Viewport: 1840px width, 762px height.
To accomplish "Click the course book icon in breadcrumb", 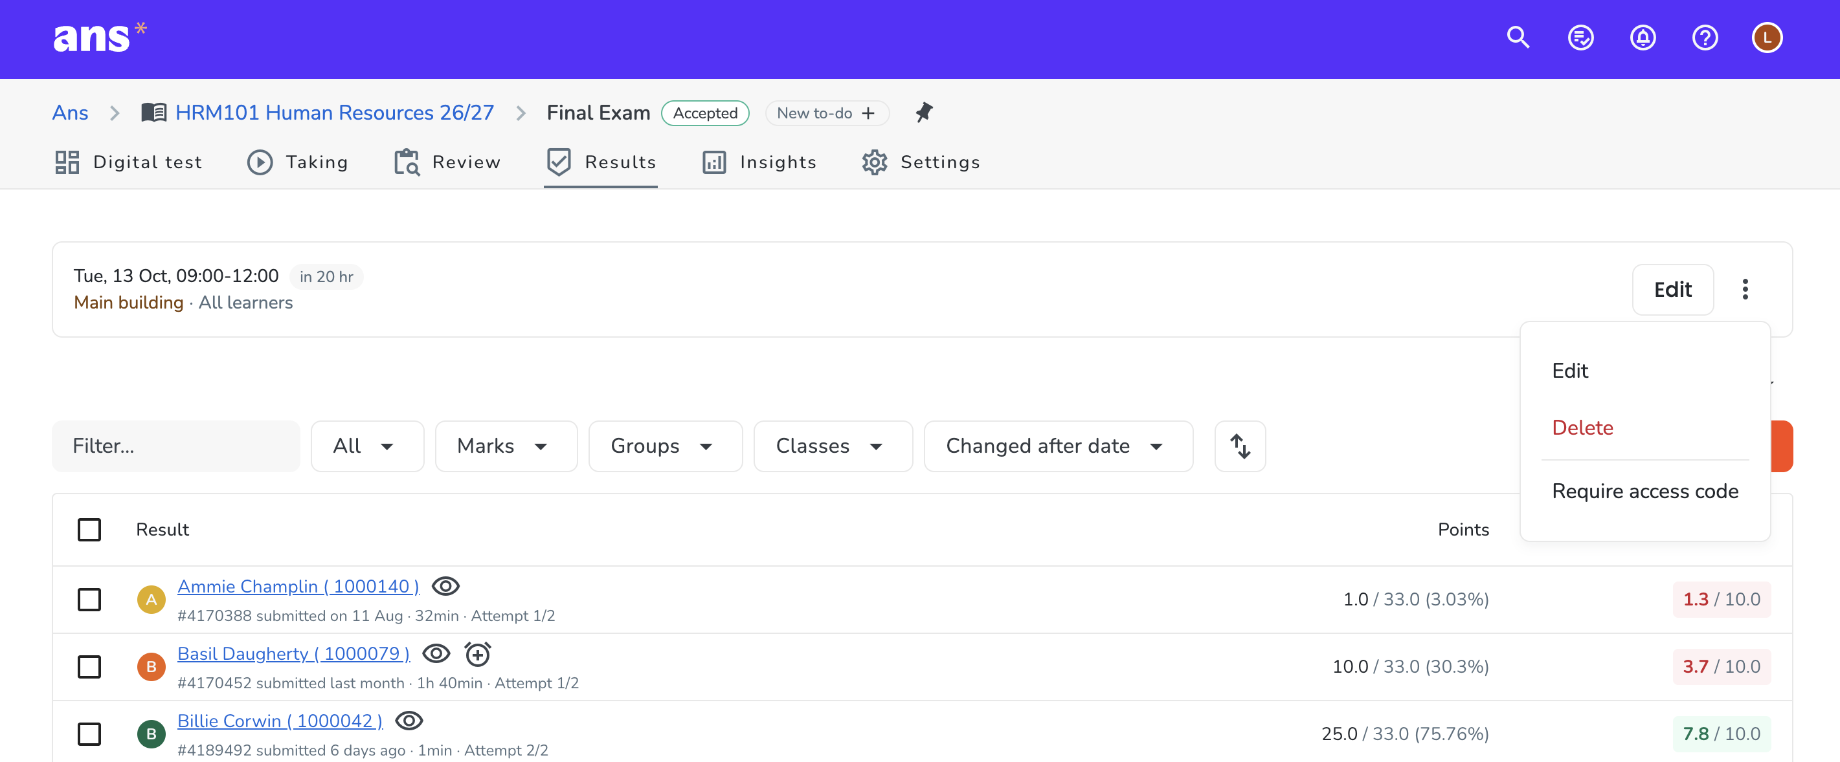I will pyautogui.click(x=153, y=113).
